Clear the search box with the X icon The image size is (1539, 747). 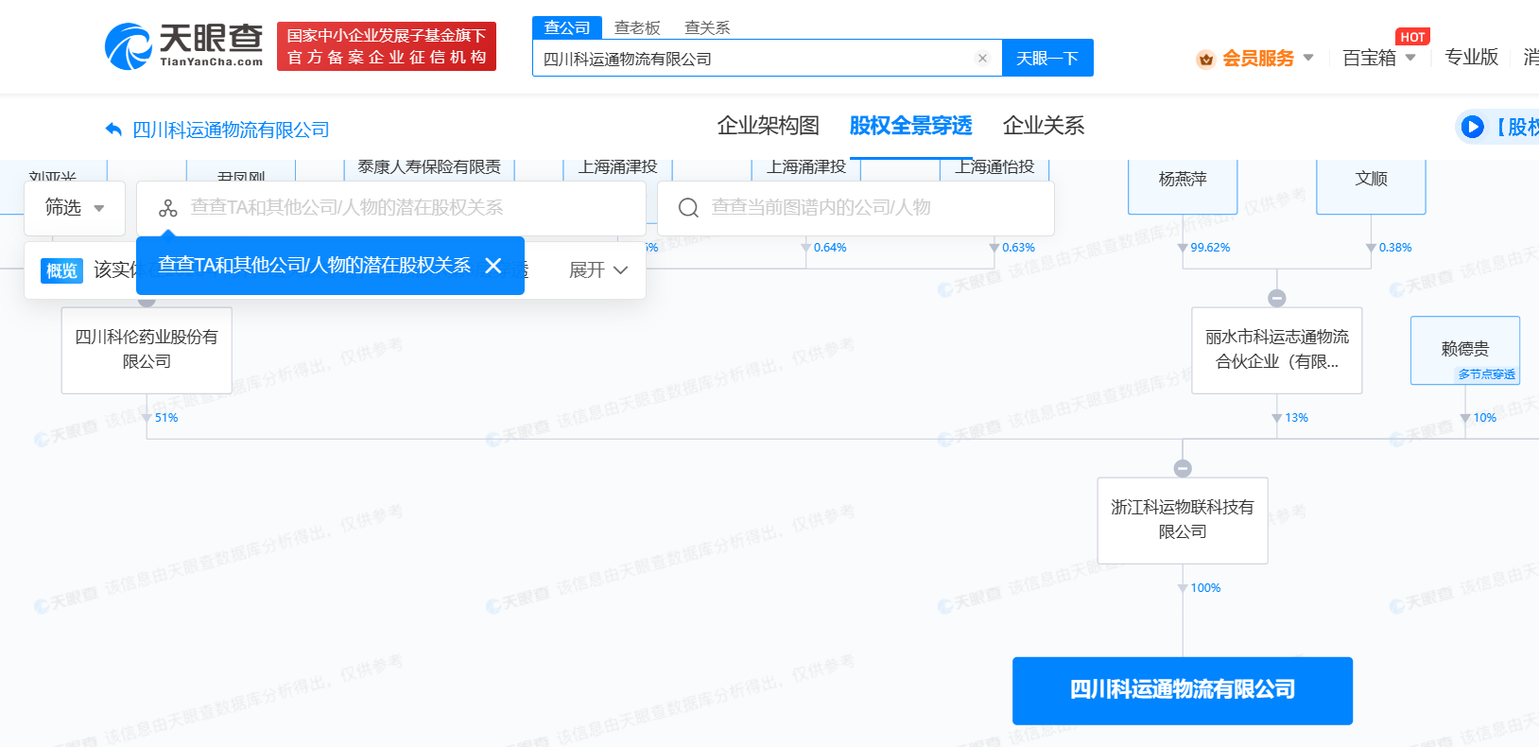(982, 59)
